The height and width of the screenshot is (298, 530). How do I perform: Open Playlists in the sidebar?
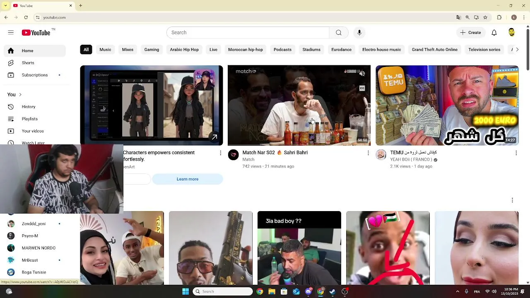click(35, 119)
